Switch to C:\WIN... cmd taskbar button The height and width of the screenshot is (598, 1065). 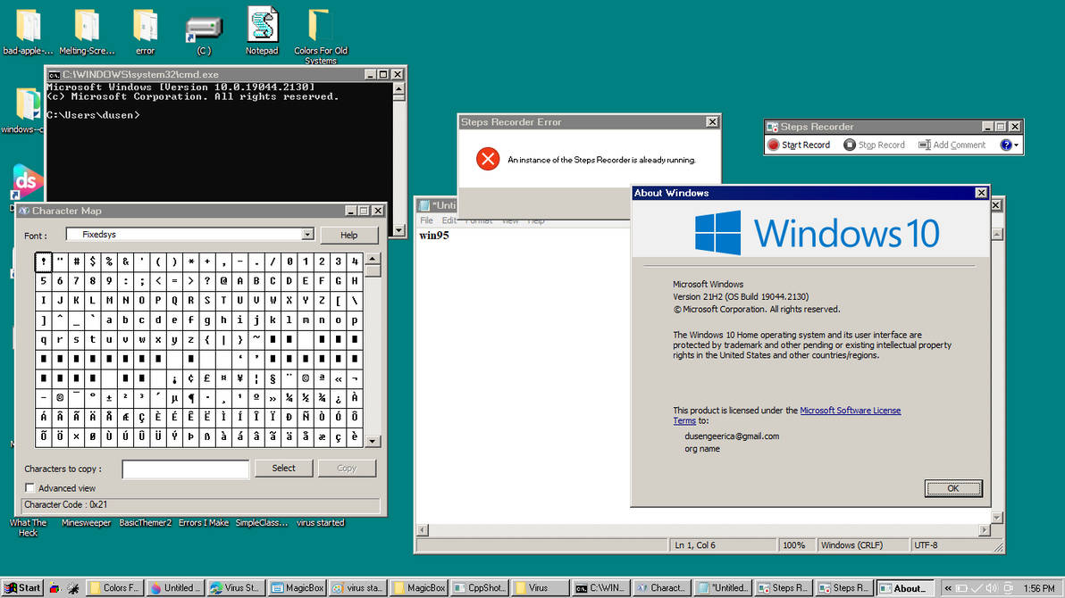[600, 588]
